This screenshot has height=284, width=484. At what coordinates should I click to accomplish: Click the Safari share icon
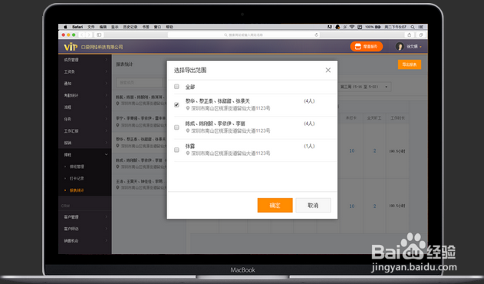[410, 35]
